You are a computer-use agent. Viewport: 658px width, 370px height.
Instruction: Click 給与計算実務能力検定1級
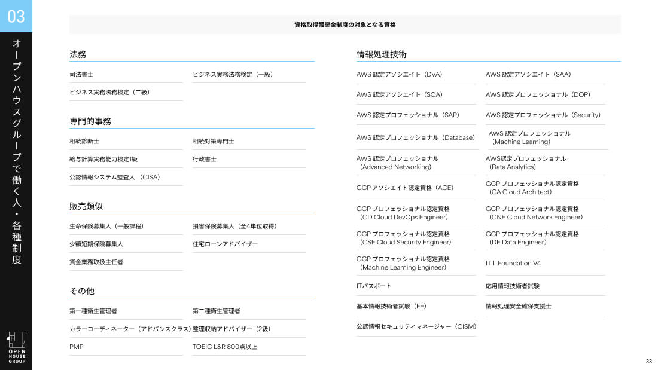click(x=103, y=160)
